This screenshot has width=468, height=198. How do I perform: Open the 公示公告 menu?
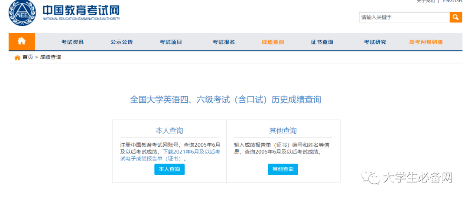click(x=122, y=42)
